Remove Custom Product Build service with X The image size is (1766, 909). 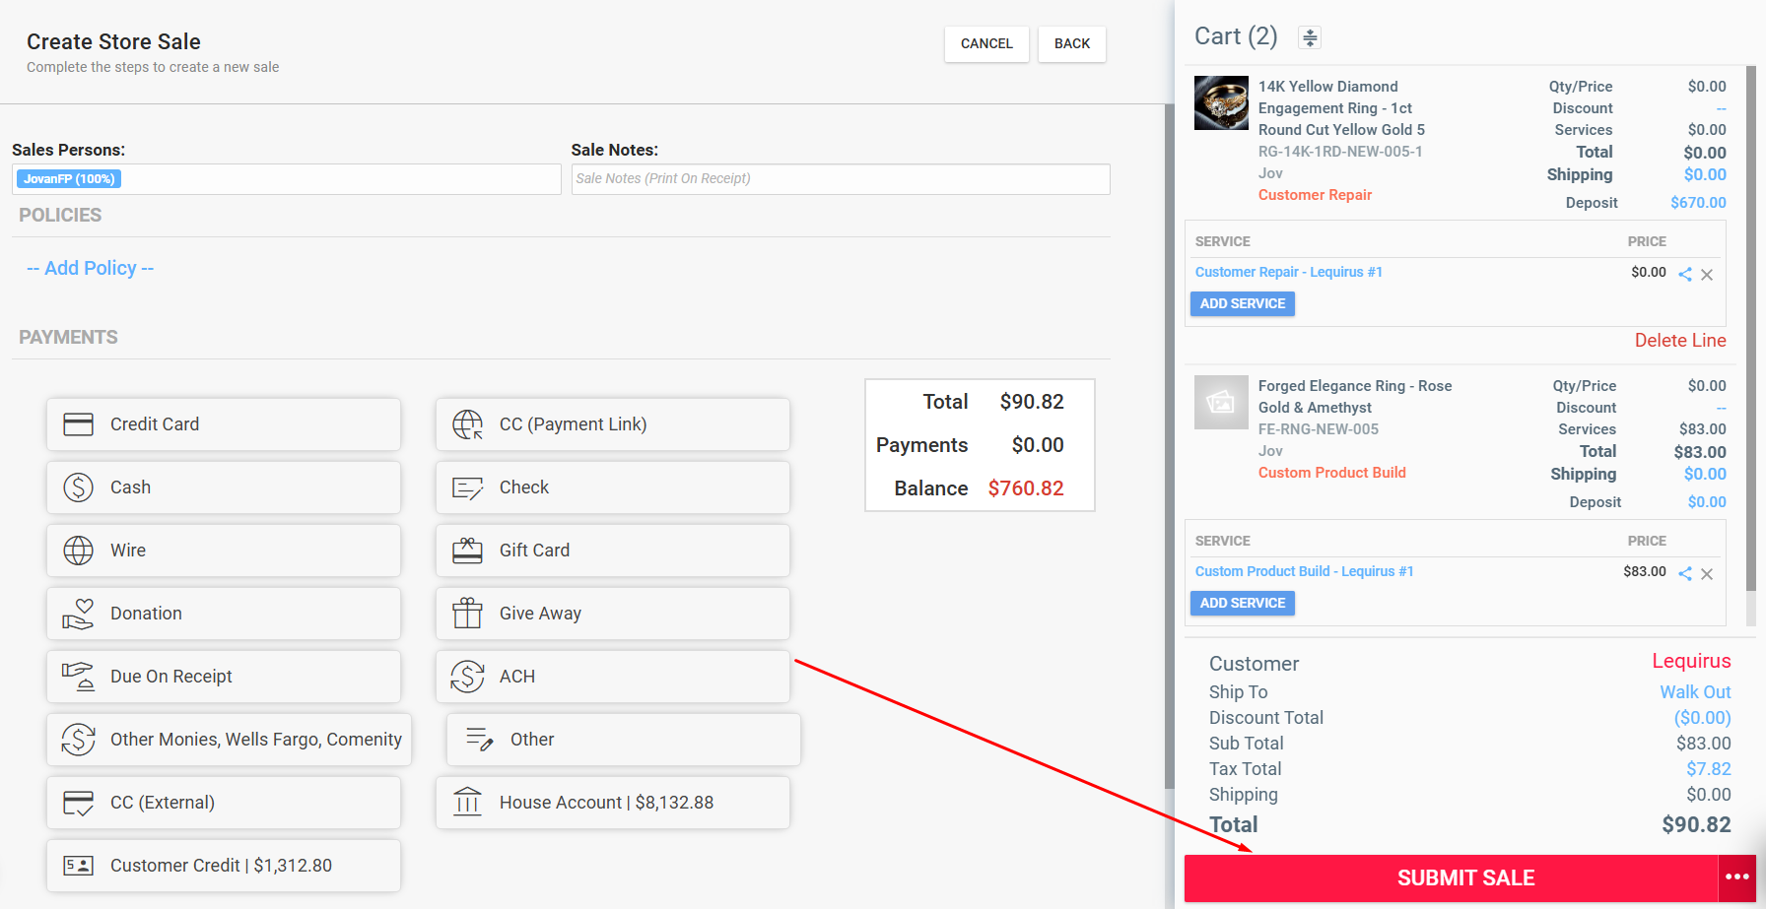click(x=1707, y=574)
